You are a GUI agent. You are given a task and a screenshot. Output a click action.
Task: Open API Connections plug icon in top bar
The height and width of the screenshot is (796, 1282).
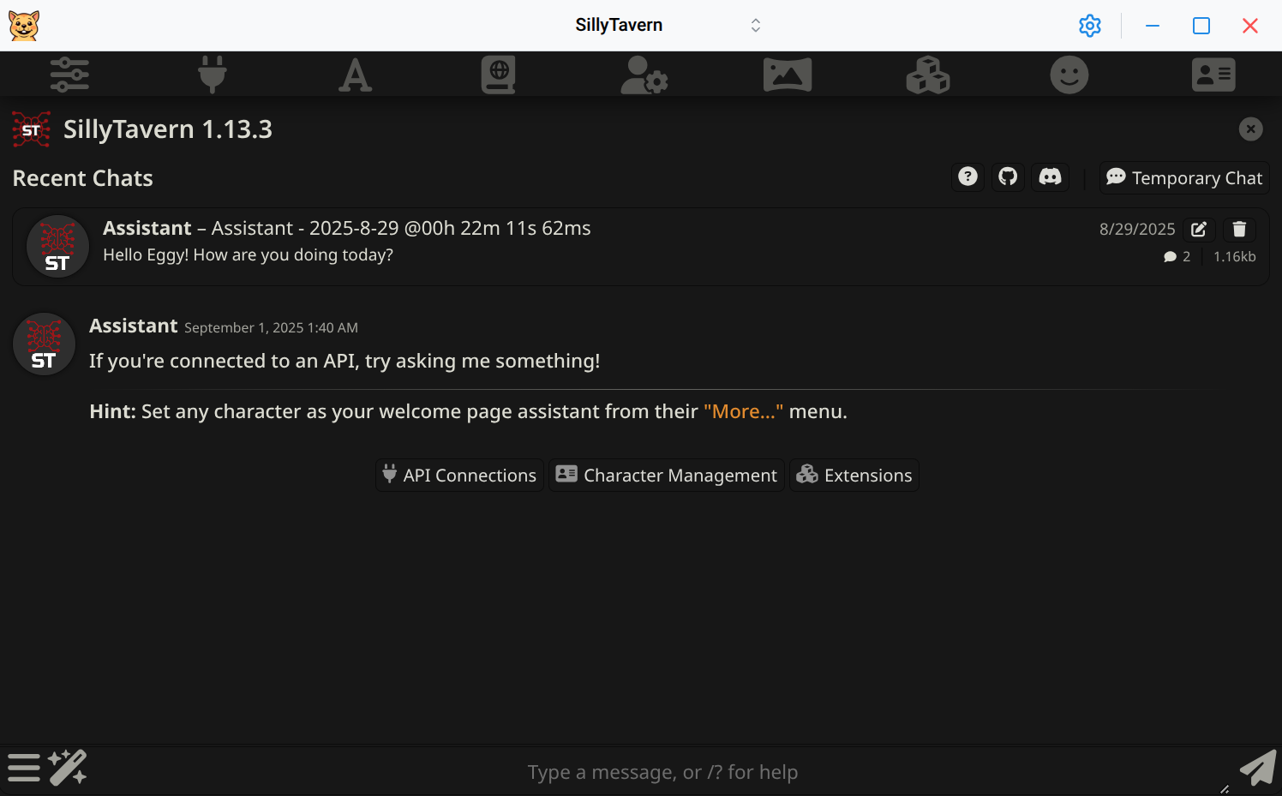[x=213, y=75]
